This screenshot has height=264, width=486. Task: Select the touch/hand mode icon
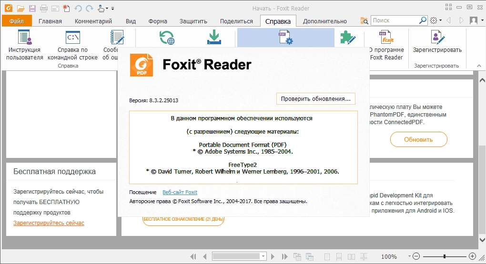(101, 9)
